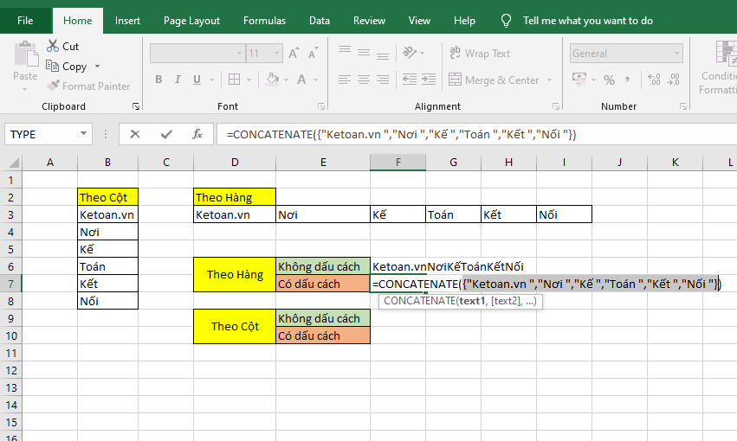The image size is (737, 441).
Task: Click the percent style icon
Action: 609,80
